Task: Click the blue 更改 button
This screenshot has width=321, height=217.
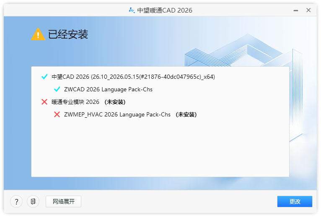Action: point(295,201)
